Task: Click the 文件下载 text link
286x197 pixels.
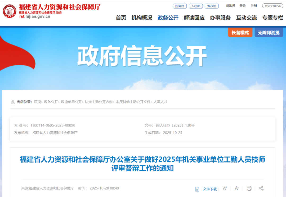Action: (x=210, y=189)
